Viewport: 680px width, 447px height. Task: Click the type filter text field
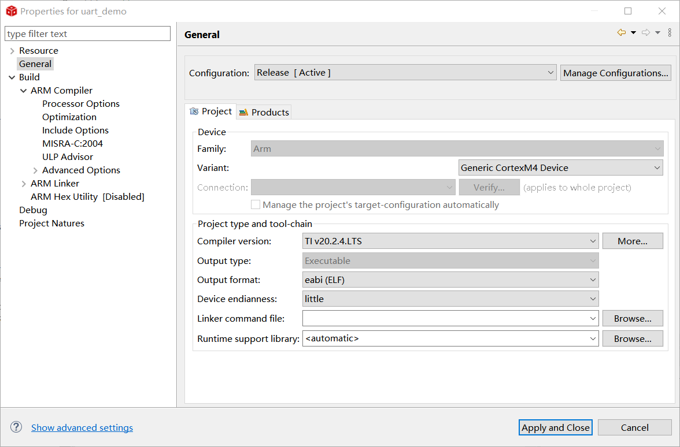(x=87, y=33)
